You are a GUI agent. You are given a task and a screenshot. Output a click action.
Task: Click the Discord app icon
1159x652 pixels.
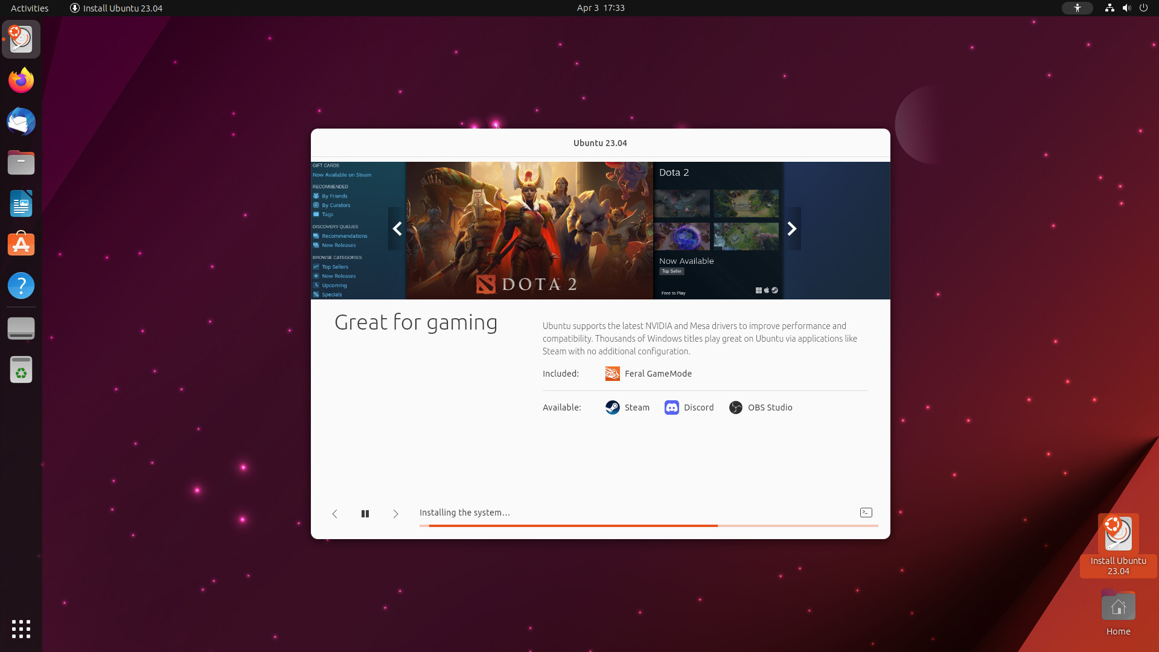point(671,407)
